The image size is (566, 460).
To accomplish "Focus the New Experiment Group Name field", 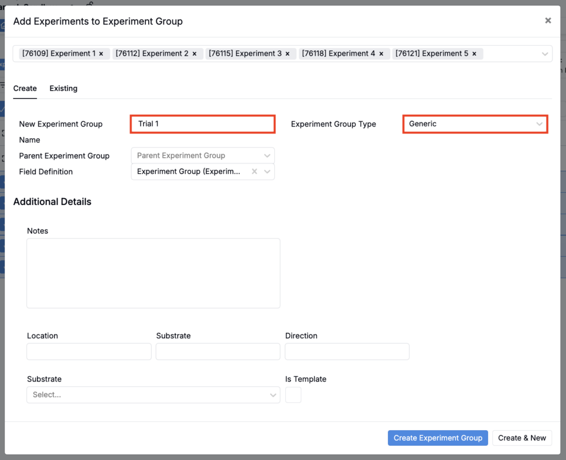I will (203, 124).
